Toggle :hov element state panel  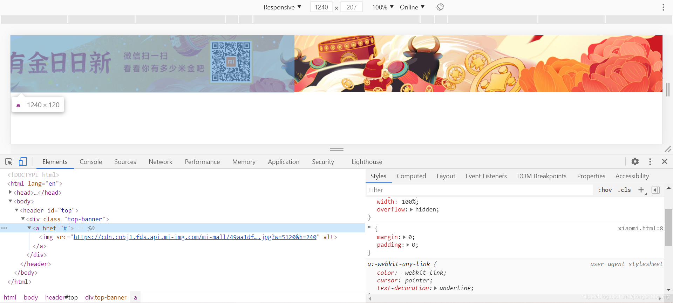pos(605,190)
